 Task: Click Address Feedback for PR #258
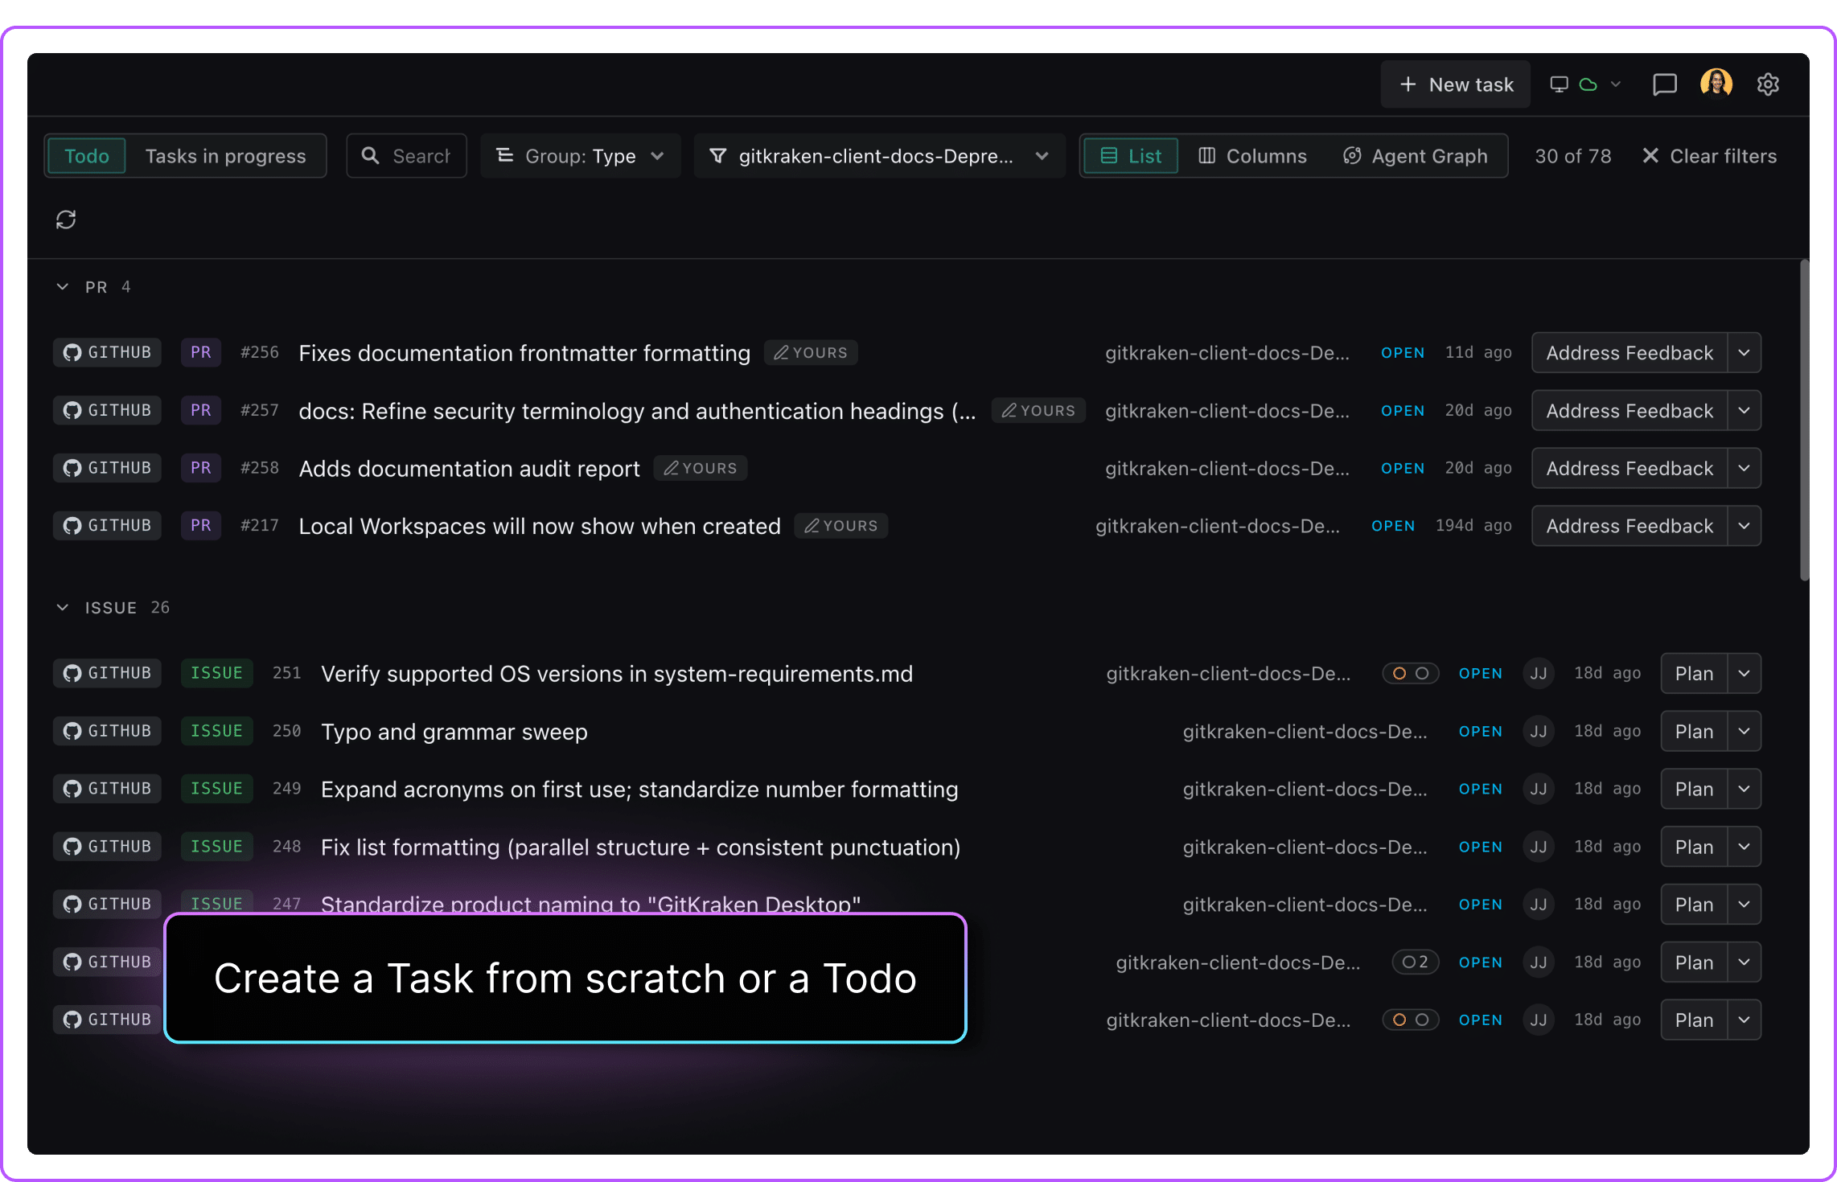coord(1629,469)
